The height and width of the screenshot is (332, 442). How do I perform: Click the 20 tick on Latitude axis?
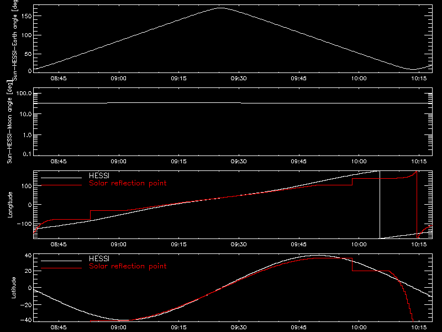pos(28,271)
